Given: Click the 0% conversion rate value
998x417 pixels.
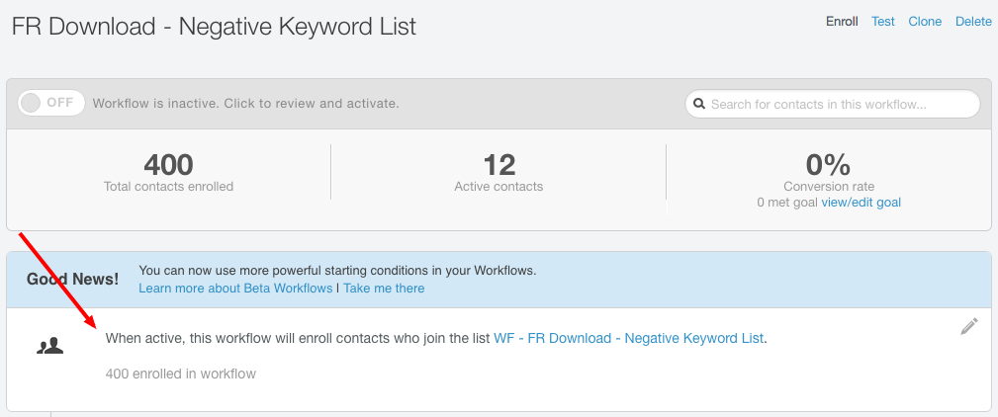Looking at the screenshot, I should tap(828, 165).
